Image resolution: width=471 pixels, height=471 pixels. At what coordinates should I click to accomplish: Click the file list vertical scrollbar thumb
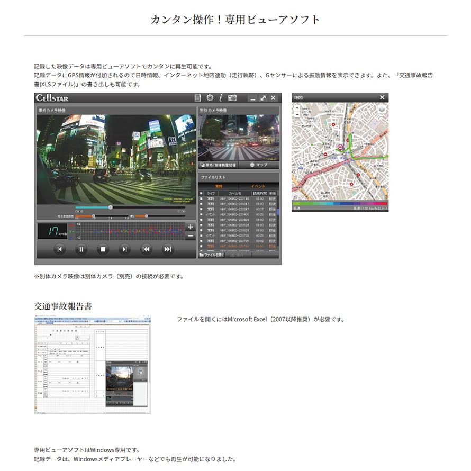point(278,212)
